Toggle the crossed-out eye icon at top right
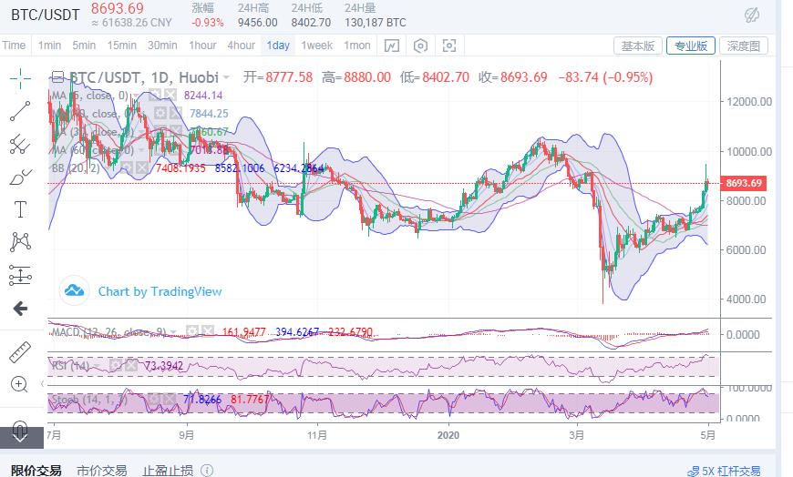Screen dimensions: 793x477 [752, 15]
